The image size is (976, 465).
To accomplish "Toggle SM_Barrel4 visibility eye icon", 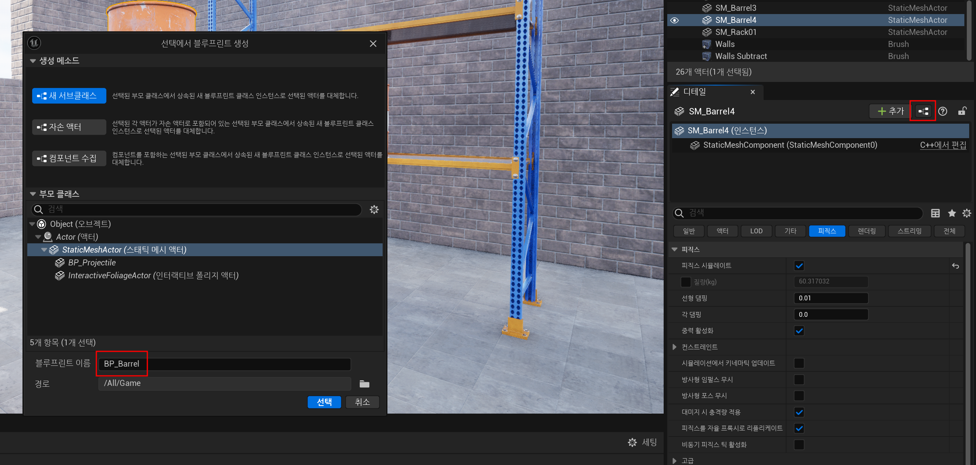I will tap(674, 20).
